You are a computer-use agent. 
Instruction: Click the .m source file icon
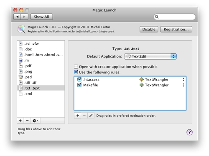pos(20,60)
